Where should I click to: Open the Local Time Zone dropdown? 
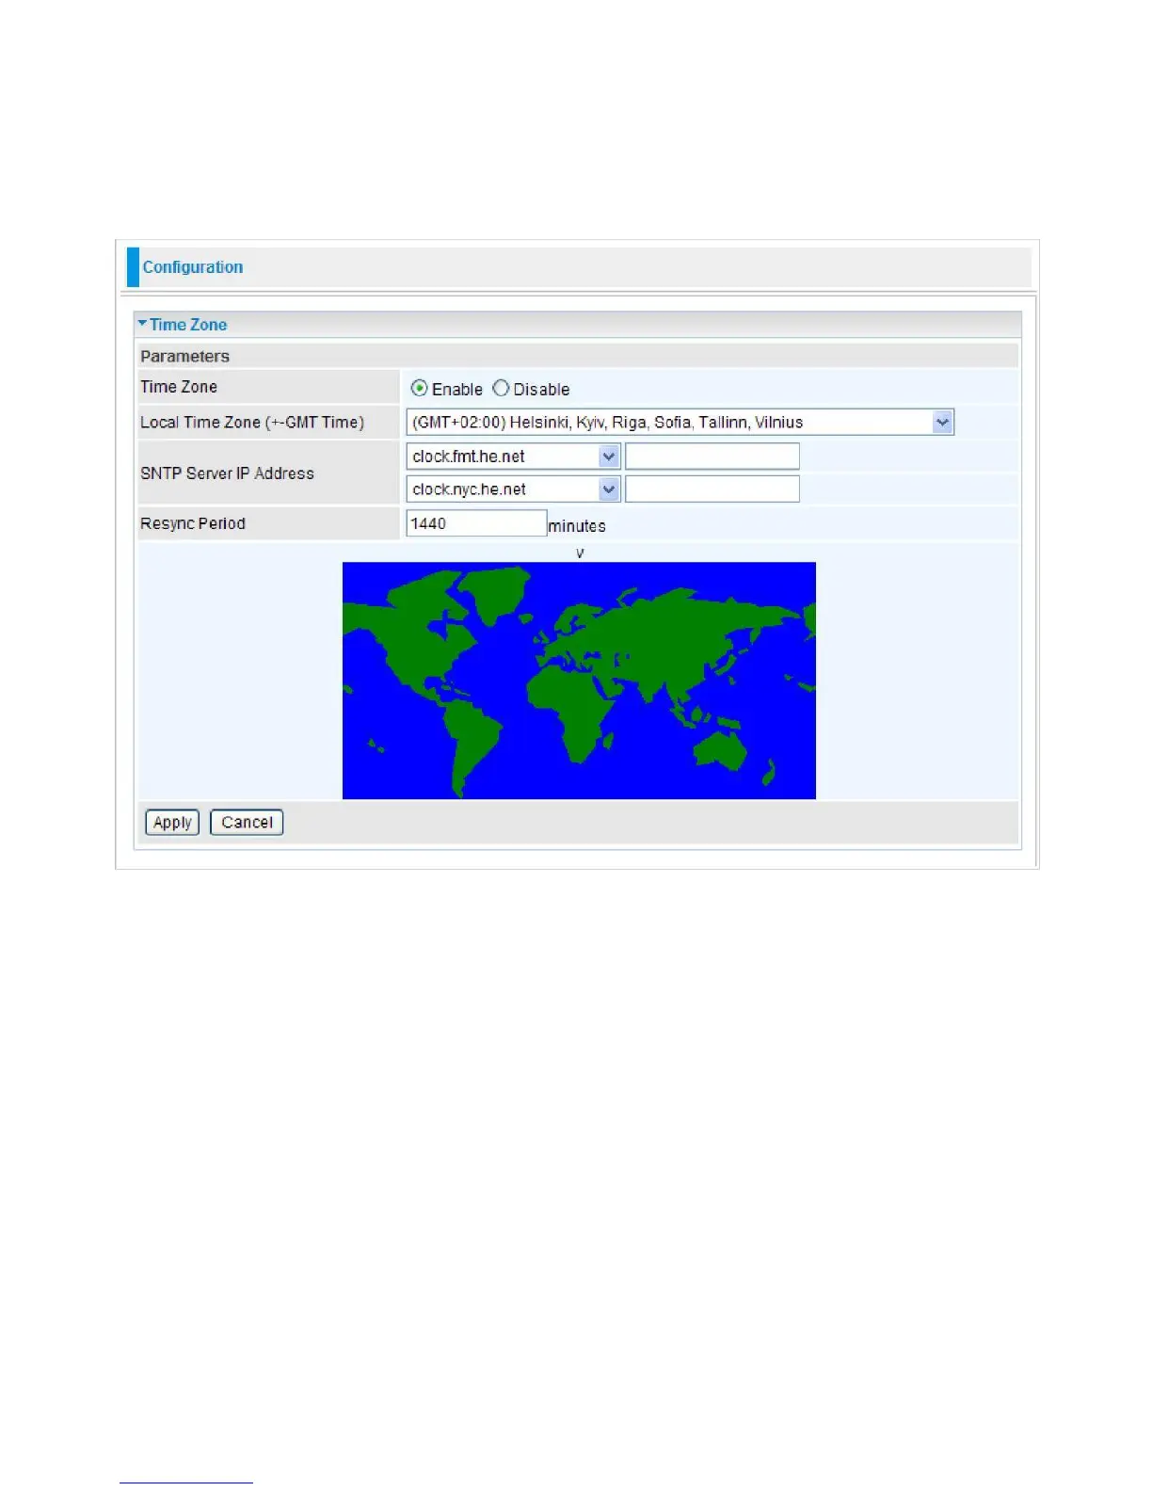[x=680, y=422]
